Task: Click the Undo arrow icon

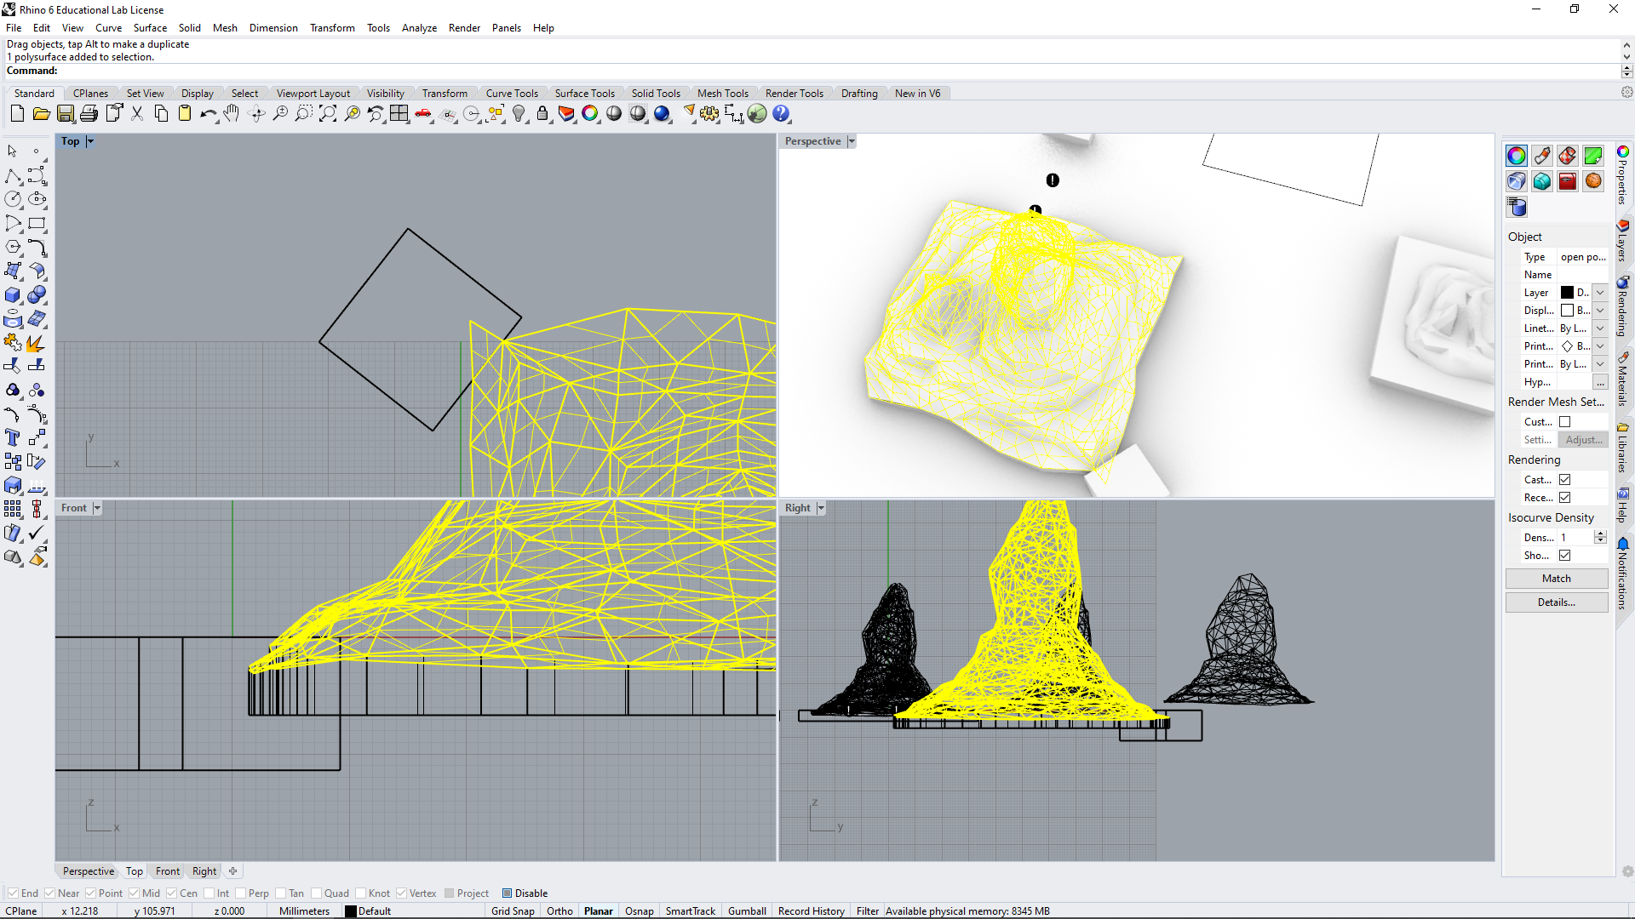Action: [209, 113]
